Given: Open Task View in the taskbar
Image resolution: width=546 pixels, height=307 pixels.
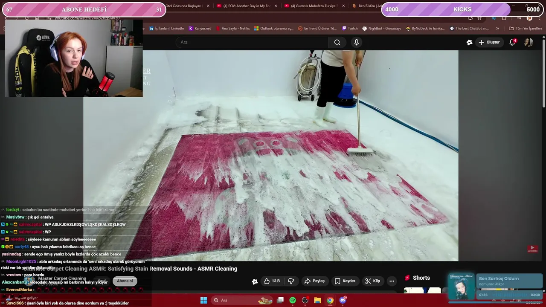Looking at the screenshot, I should (x=280, y=300).
